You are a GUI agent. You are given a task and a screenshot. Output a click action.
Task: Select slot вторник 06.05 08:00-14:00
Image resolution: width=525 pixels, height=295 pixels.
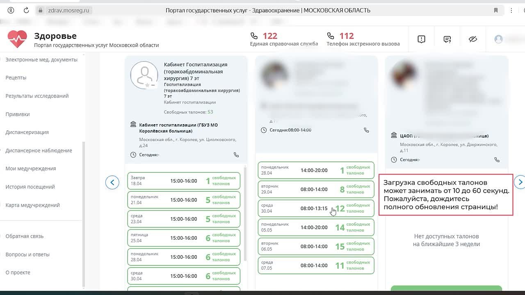coord(316,247)
